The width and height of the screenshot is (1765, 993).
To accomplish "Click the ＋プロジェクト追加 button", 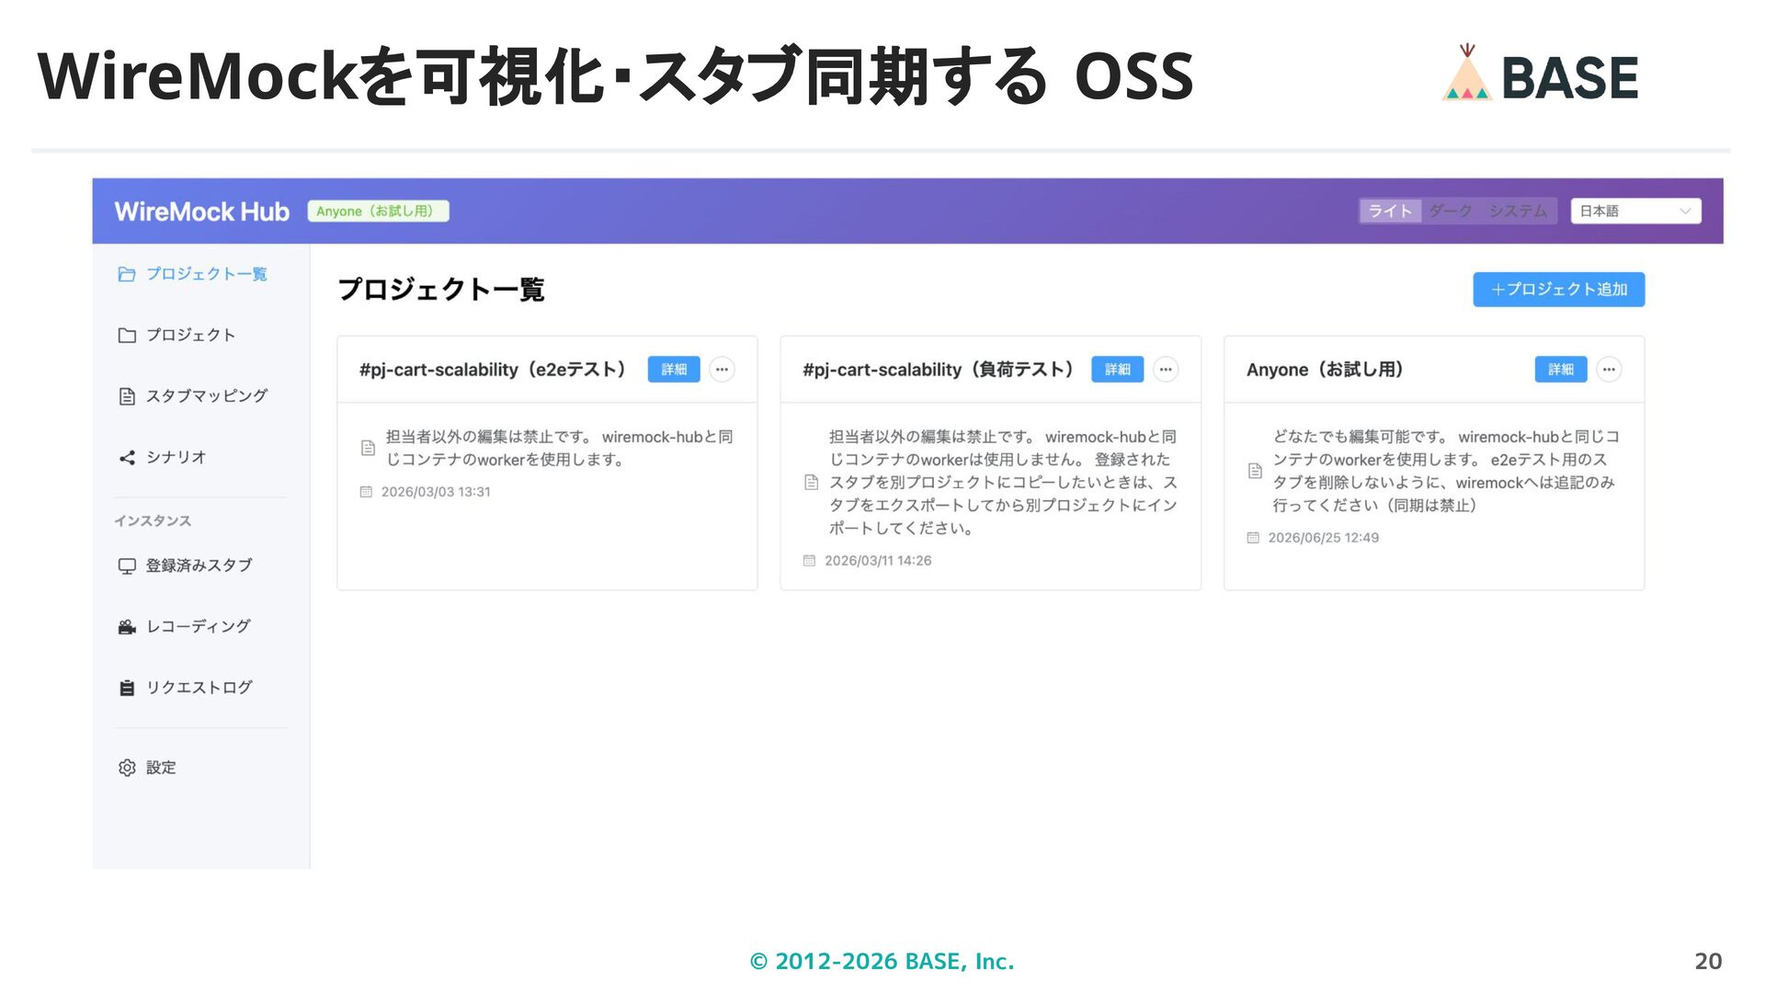I will [x=1559, y=290].
